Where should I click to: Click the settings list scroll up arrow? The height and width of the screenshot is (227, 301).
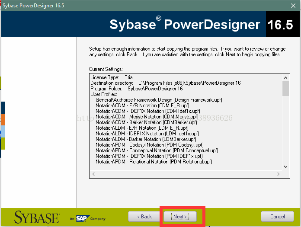(x=285, y=78)
